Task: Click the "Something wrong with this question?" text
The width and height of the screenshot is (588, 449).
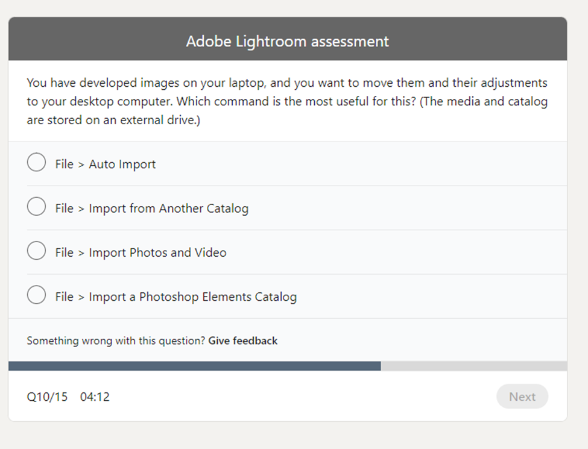Action: point(116,341)
